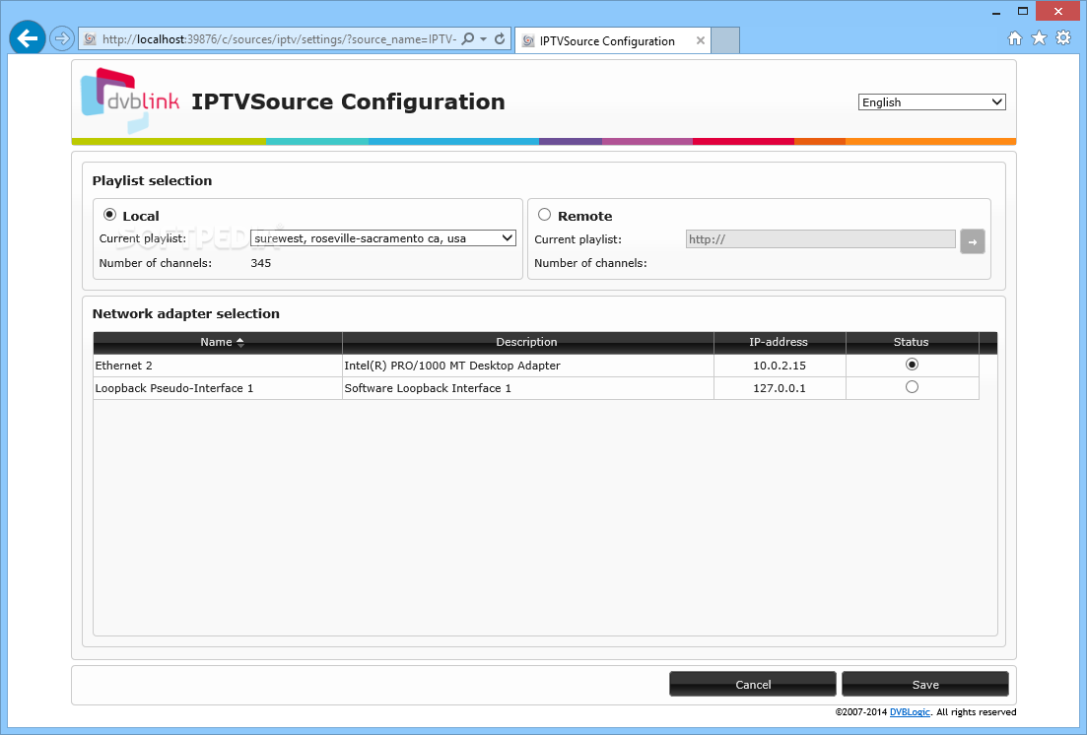
Task: Click the Ethernet 2 name cell
Action: coord(218,366)
